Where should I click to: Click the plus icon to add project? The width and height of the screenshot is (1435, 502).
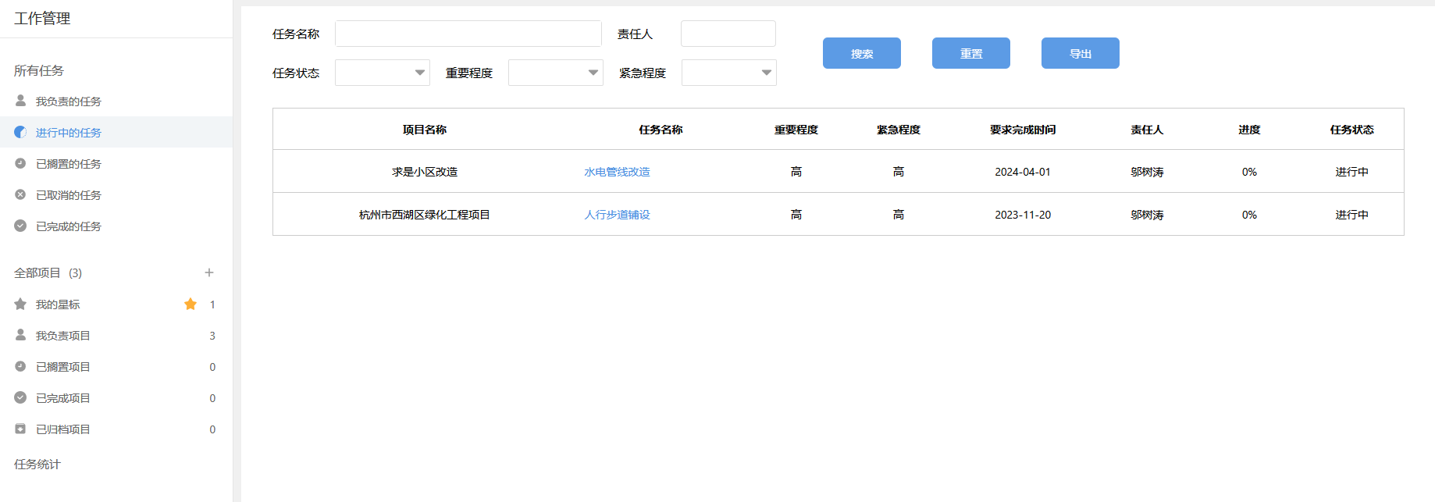point(209,272)
